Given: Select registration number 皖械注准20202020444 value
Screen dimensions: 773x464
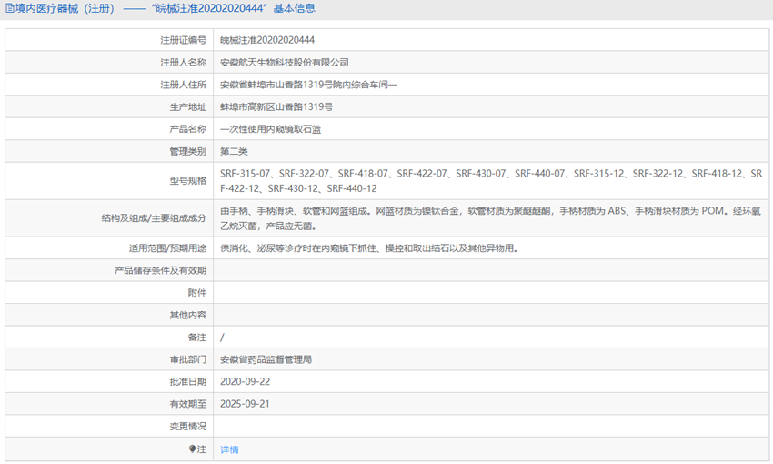Looking at the screenshot, I should tap(267, 40).
